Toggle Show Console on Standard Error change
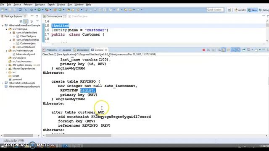This screenshot has height=151, width=269. pyautogui.click(x=237, y=50)
